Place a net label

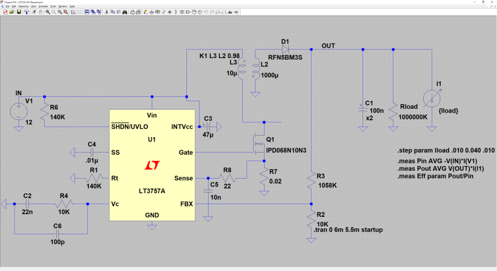pyautogui.click(x=158, y=12)
